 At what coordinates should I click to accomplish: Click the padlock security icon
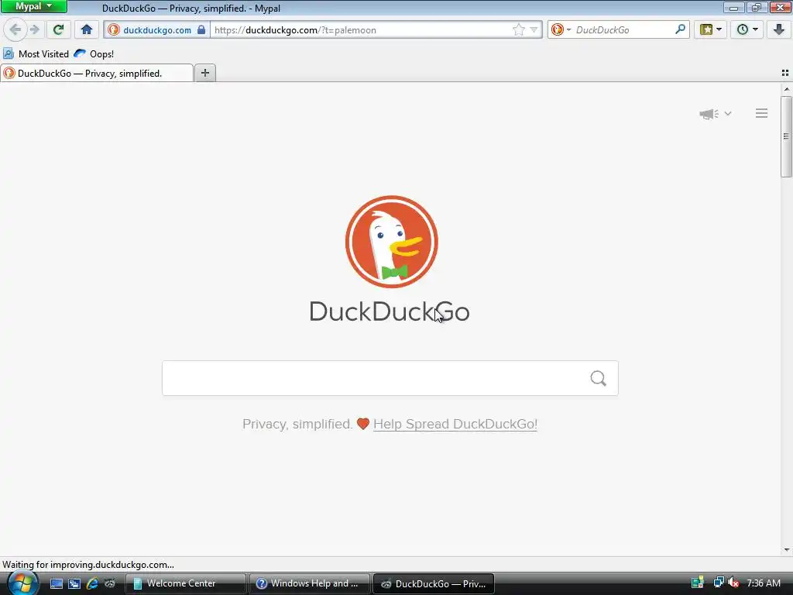tap(201, 29)
